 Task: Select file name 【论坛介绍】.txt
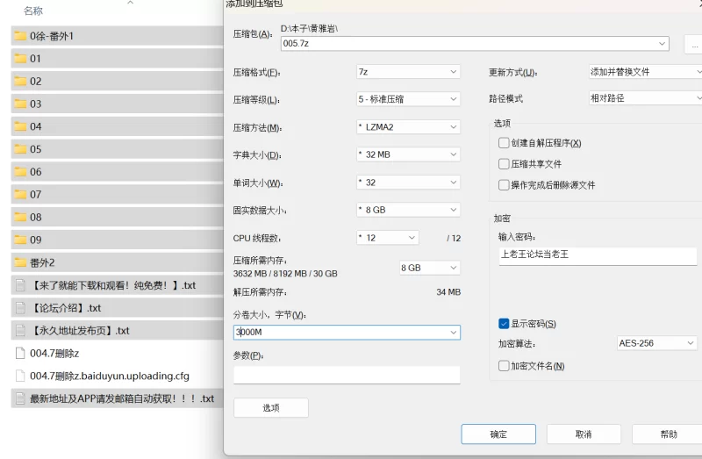pyautogui.click(x=65, y=308)
